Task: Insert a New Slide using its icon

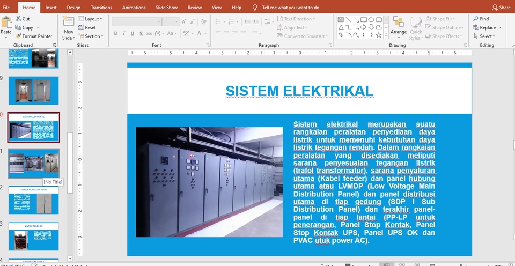Action: [x=69, y=21]
